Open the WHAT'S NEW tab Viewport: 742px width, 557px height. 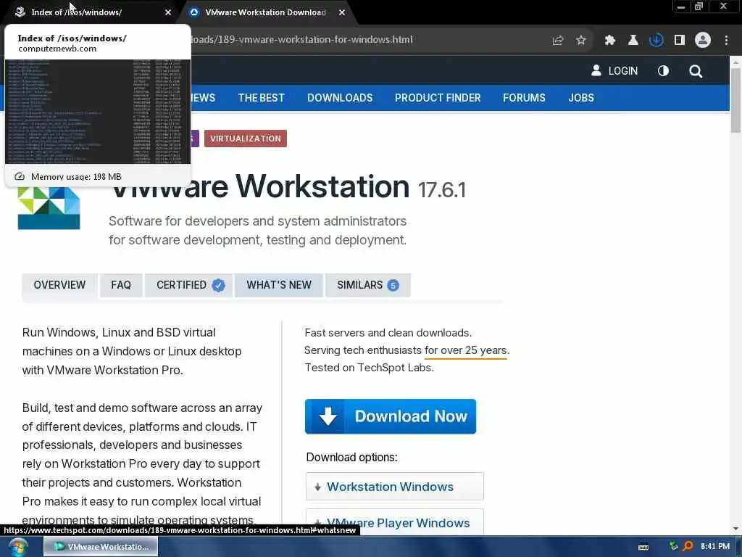tap(279, 285)
